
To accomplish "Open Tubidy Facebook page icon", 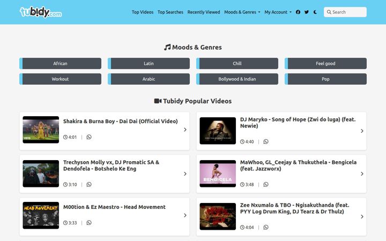I will pos(298,12).
